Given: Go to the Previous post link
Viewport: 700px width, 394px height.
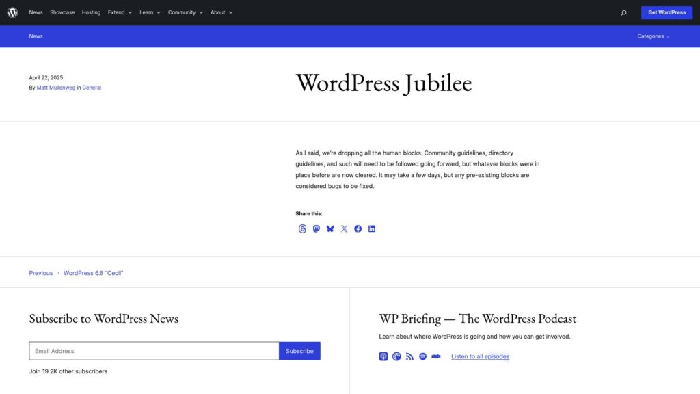Looking at the screenshot, I should 40,273.
